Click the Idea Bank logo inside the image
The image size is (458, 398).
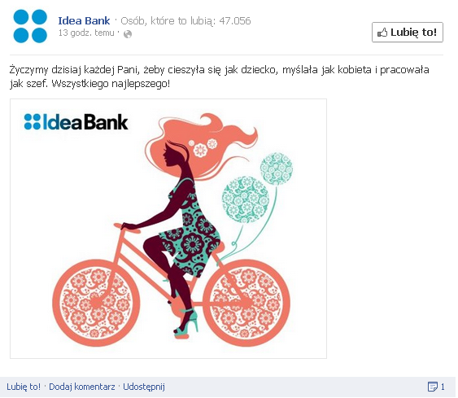coord(76,121)
